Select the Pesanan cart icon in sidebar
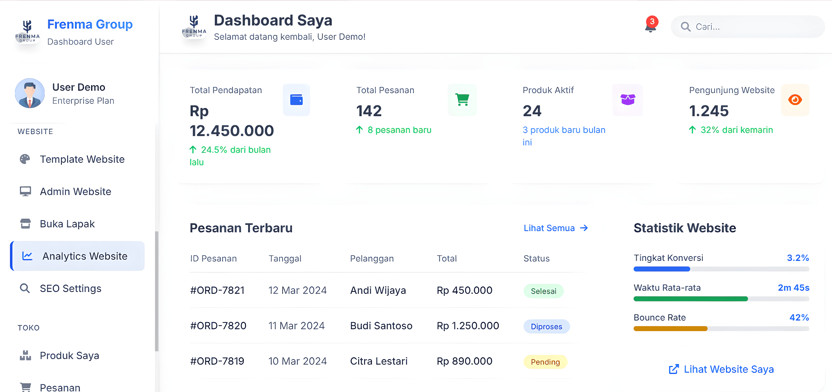Viewport: 832px width, 392px height. (x=25, y=386)
